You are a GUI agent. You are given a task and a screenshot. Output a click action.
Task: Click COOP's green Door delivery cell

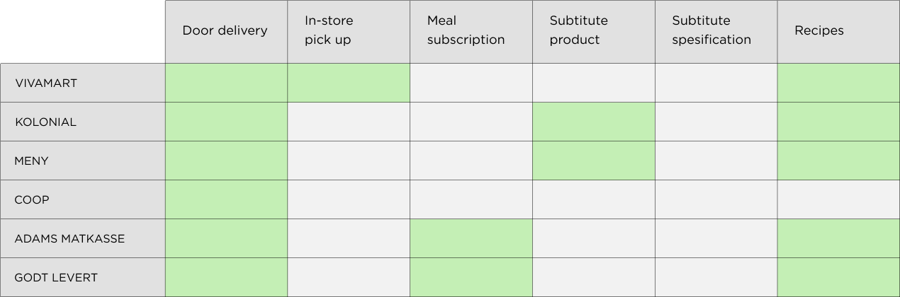click(x=225, y=199)
